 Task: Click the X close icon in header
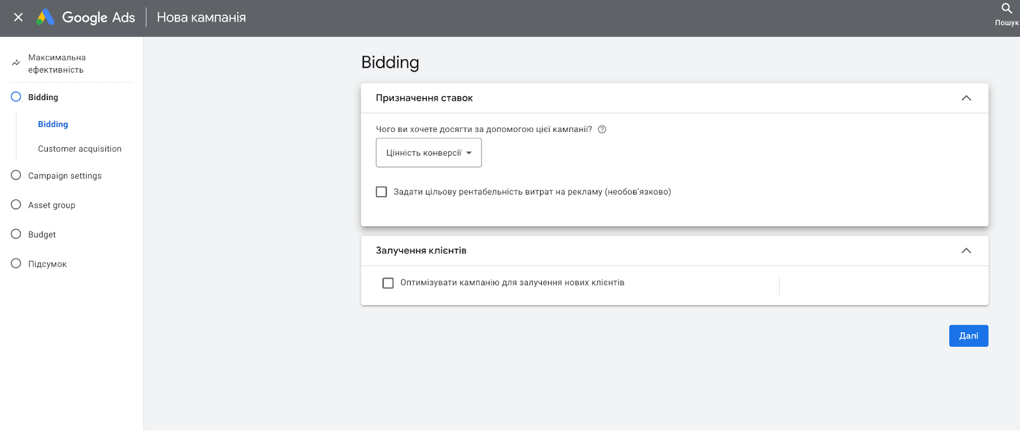coord(18,17)
